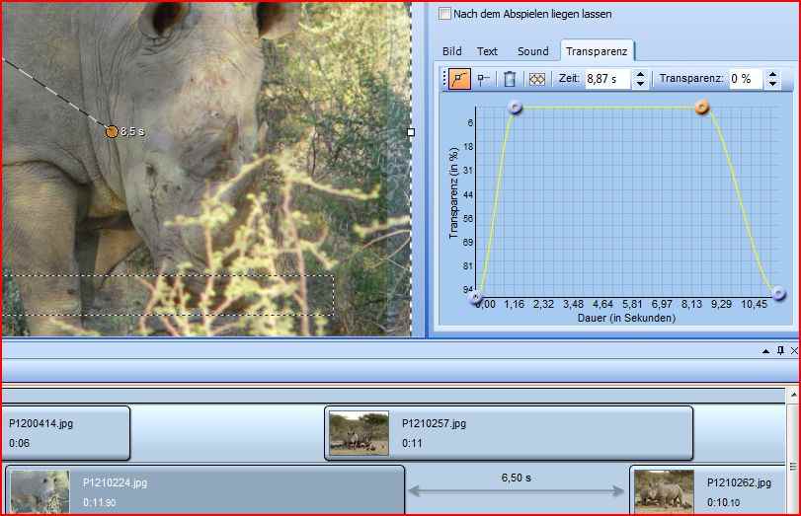Select the P1210262.jpg timeline clip

pos(711,490)
